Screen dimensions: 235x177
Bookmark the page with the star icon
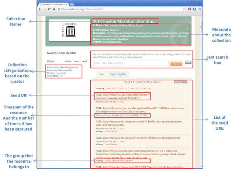[x=184, y=9]
